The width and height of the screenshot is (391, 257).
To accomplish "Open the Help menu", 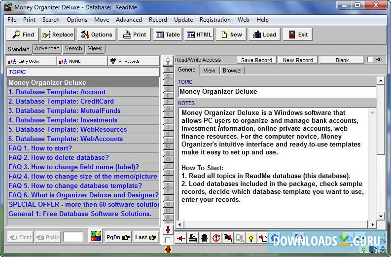I will tap(262, 20).
